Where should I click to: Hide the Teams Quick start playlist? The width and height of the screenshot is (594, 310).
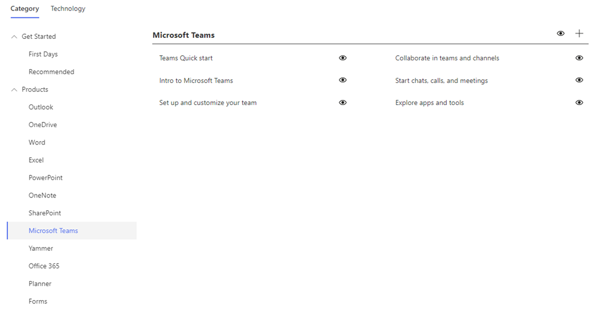coord(343,58)
